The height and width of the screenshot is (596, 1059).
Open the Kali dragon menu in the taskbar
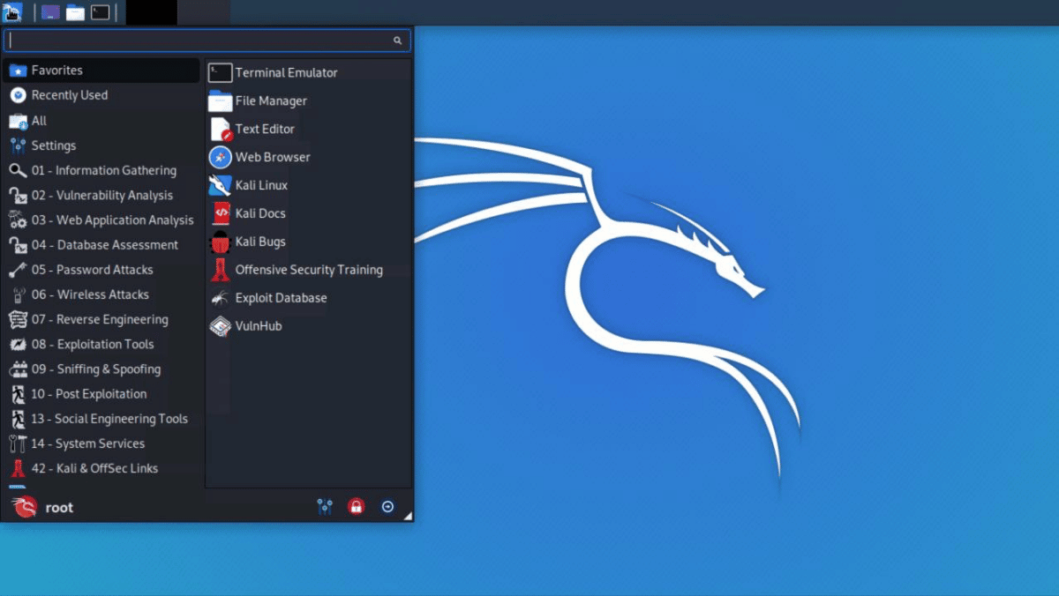[12, 12]
